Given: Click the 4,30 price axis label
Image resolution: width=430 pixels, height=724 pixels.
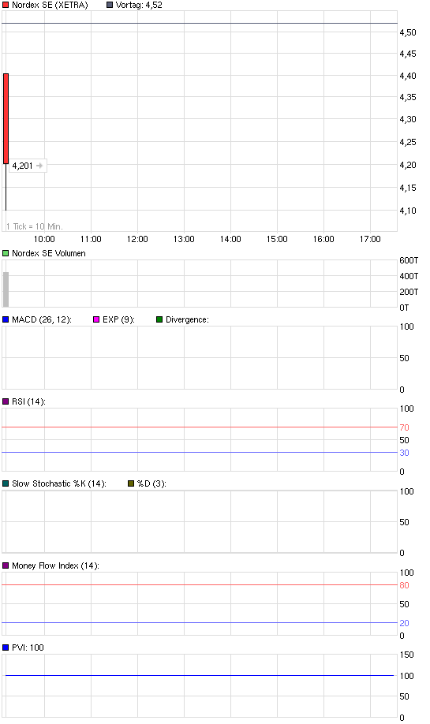Looking at the screenshot, I should [x=408, y=119].
